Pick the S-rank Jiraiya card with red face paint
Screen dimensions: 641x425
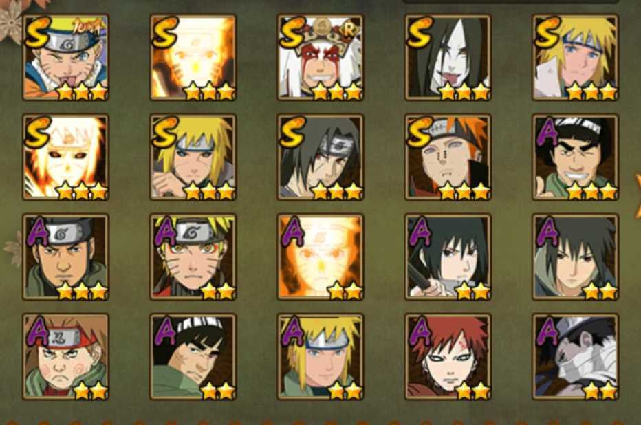pyautogui.click(x=320, y=58)
